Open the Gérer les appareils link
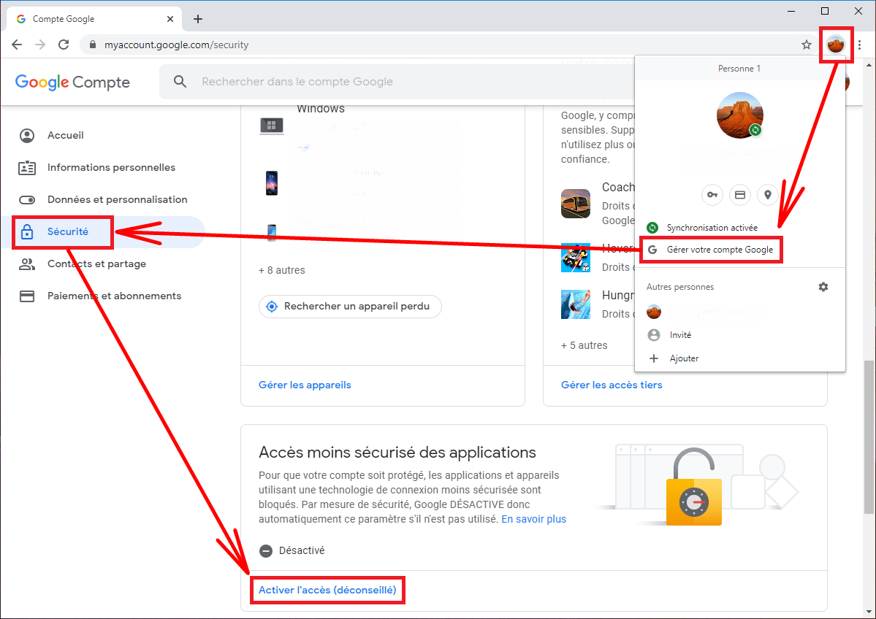Screen dimensions: 876x619 pos(305,385)
